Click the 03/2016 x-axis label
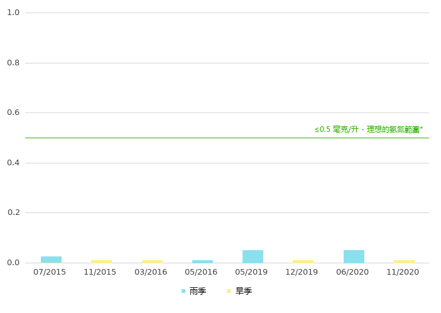 [x=151, y=272]
